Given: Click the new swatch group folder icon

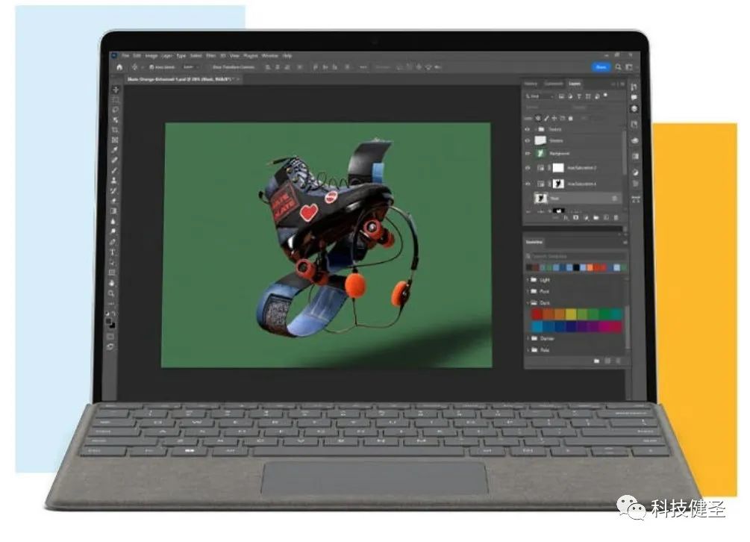Looking at the screenshot, I should click(x=597, y=359).
